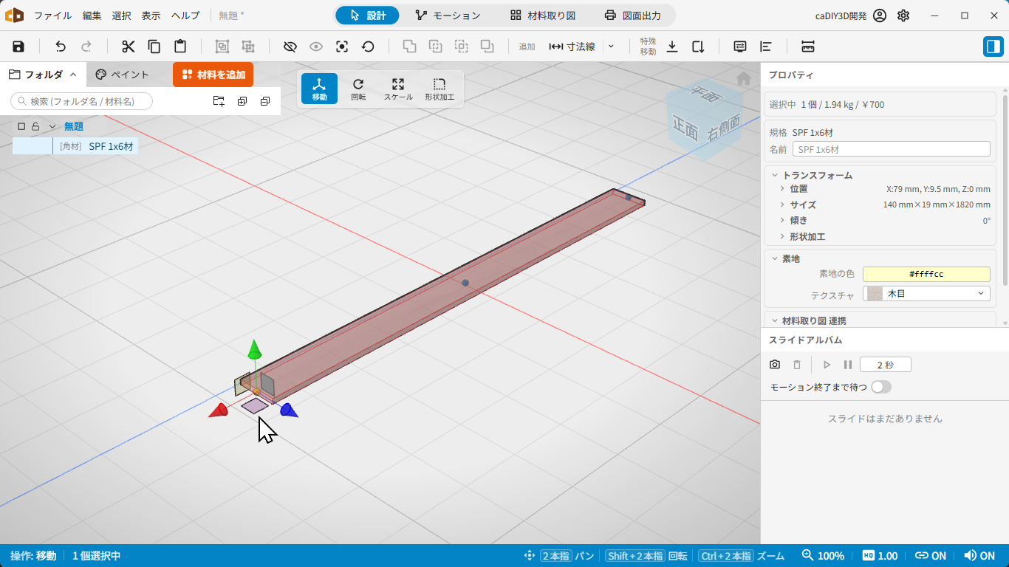This screenshot has width=1009, height=567.
Task: Switch to the モーション tab
Action: coord(448,16)
